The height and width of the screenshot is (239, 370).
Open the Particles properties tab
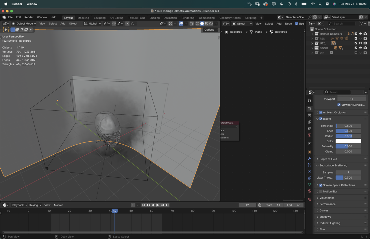pyautogui.click(x=310, y=165)
